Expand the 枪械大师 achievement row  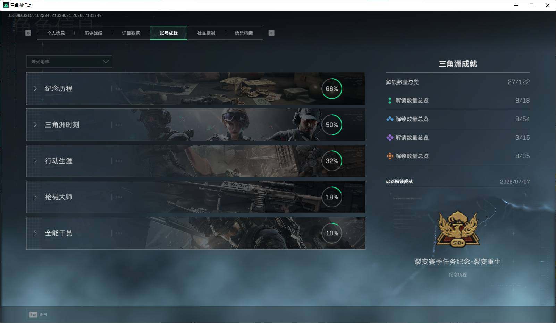click(x=196, y=197)
